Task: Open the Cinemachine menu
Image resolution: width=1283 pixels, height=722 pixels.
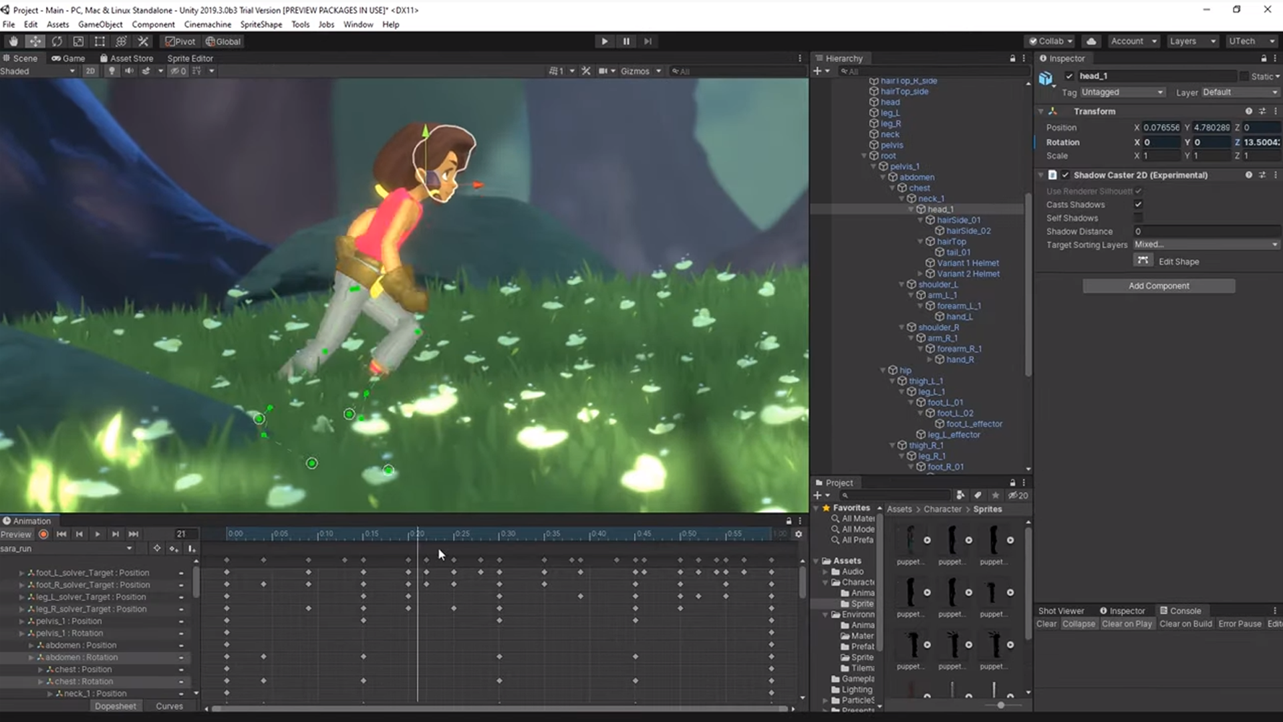Action: [208, 24]
